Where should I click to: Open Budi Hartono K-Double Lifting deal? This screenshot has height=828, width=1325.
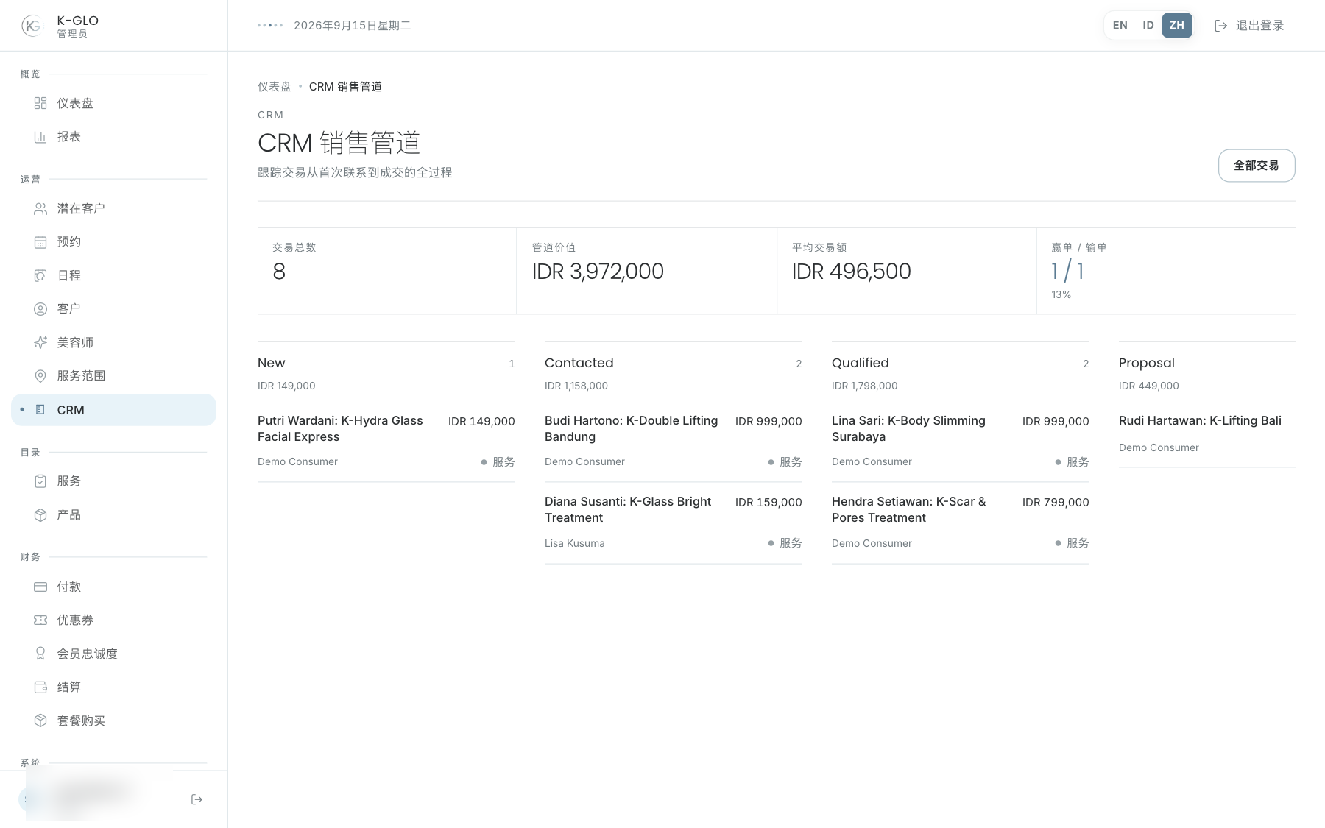coord(673,441)
